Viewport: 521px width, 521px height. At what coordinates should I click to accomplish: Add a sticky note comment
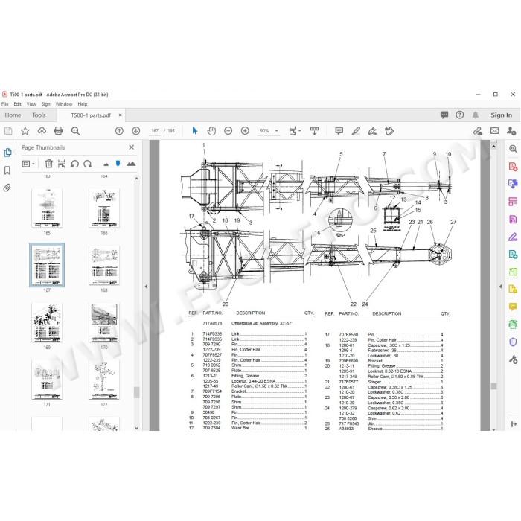click(339, 131)
